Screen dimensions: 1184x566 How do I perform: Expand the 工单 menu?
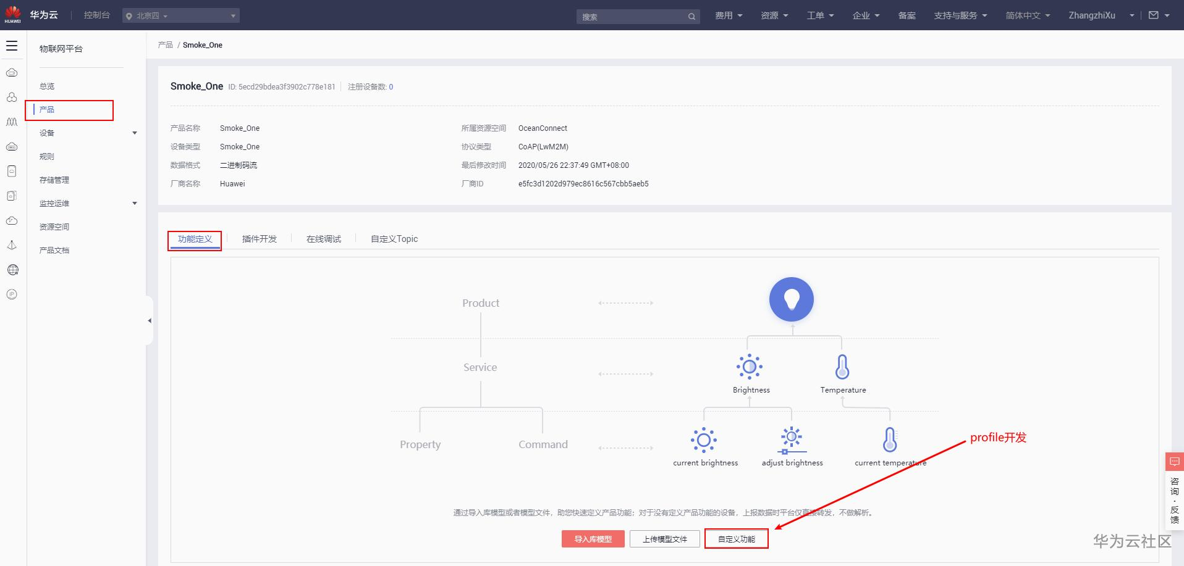pyautogui.click(x=820, y=15)
